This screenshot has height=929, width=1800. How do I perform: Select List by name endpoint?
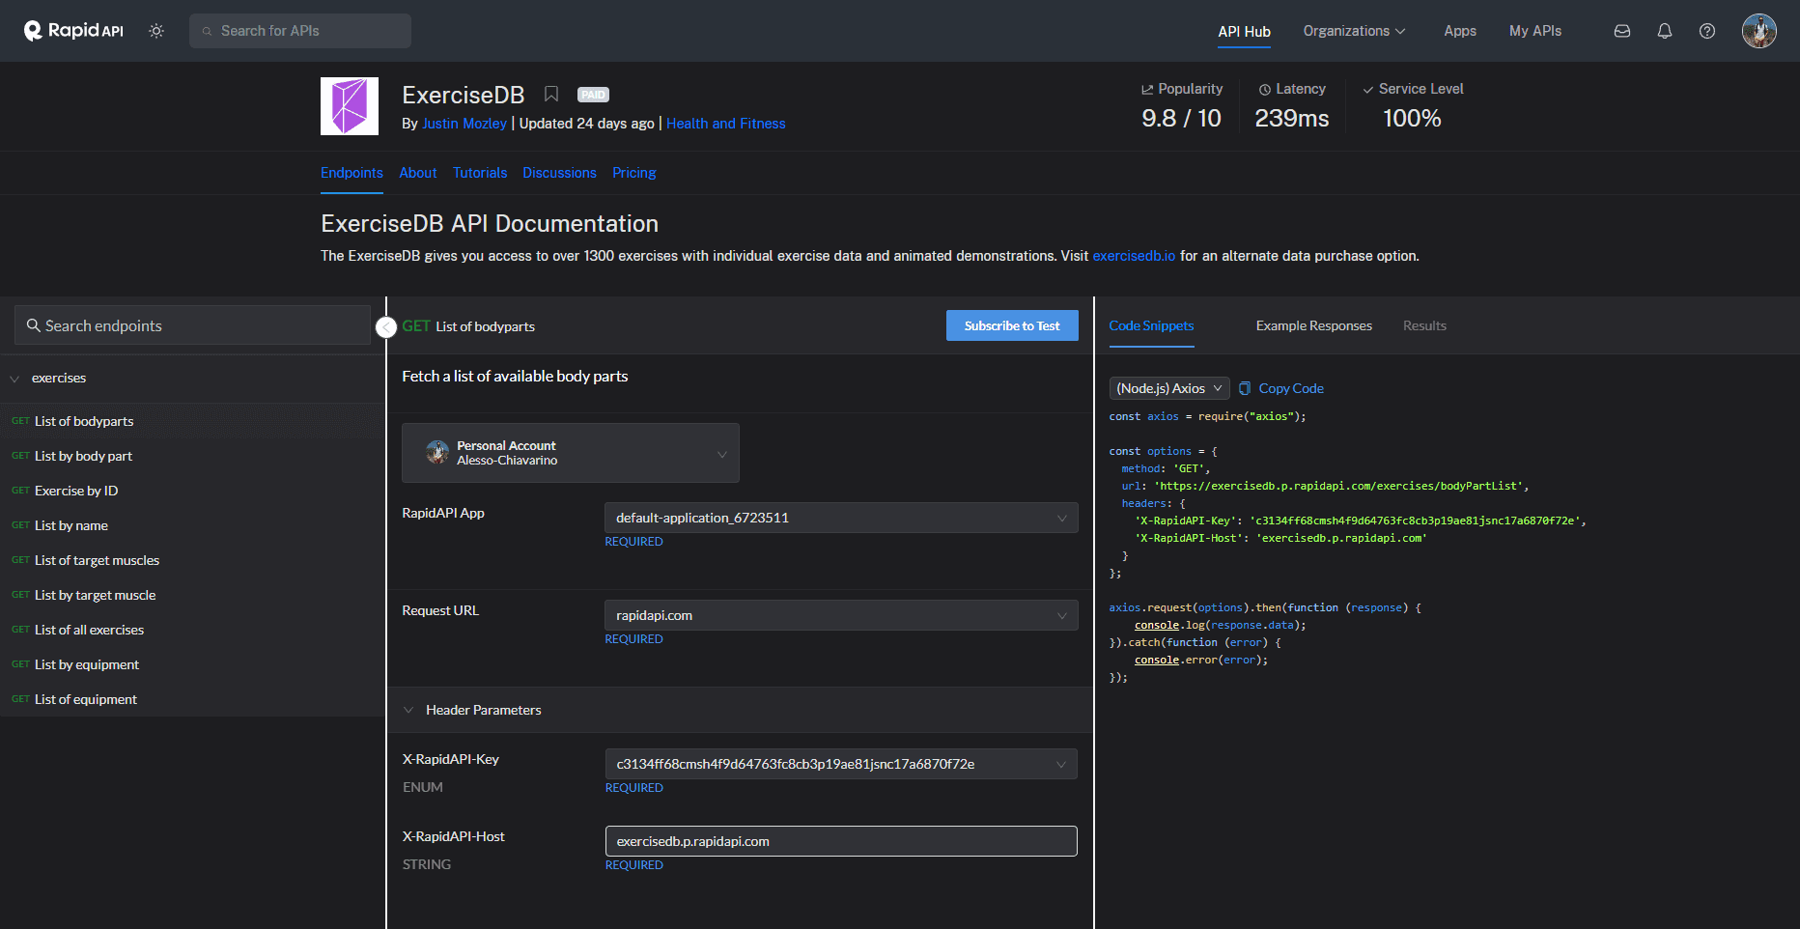pos(192,525)
